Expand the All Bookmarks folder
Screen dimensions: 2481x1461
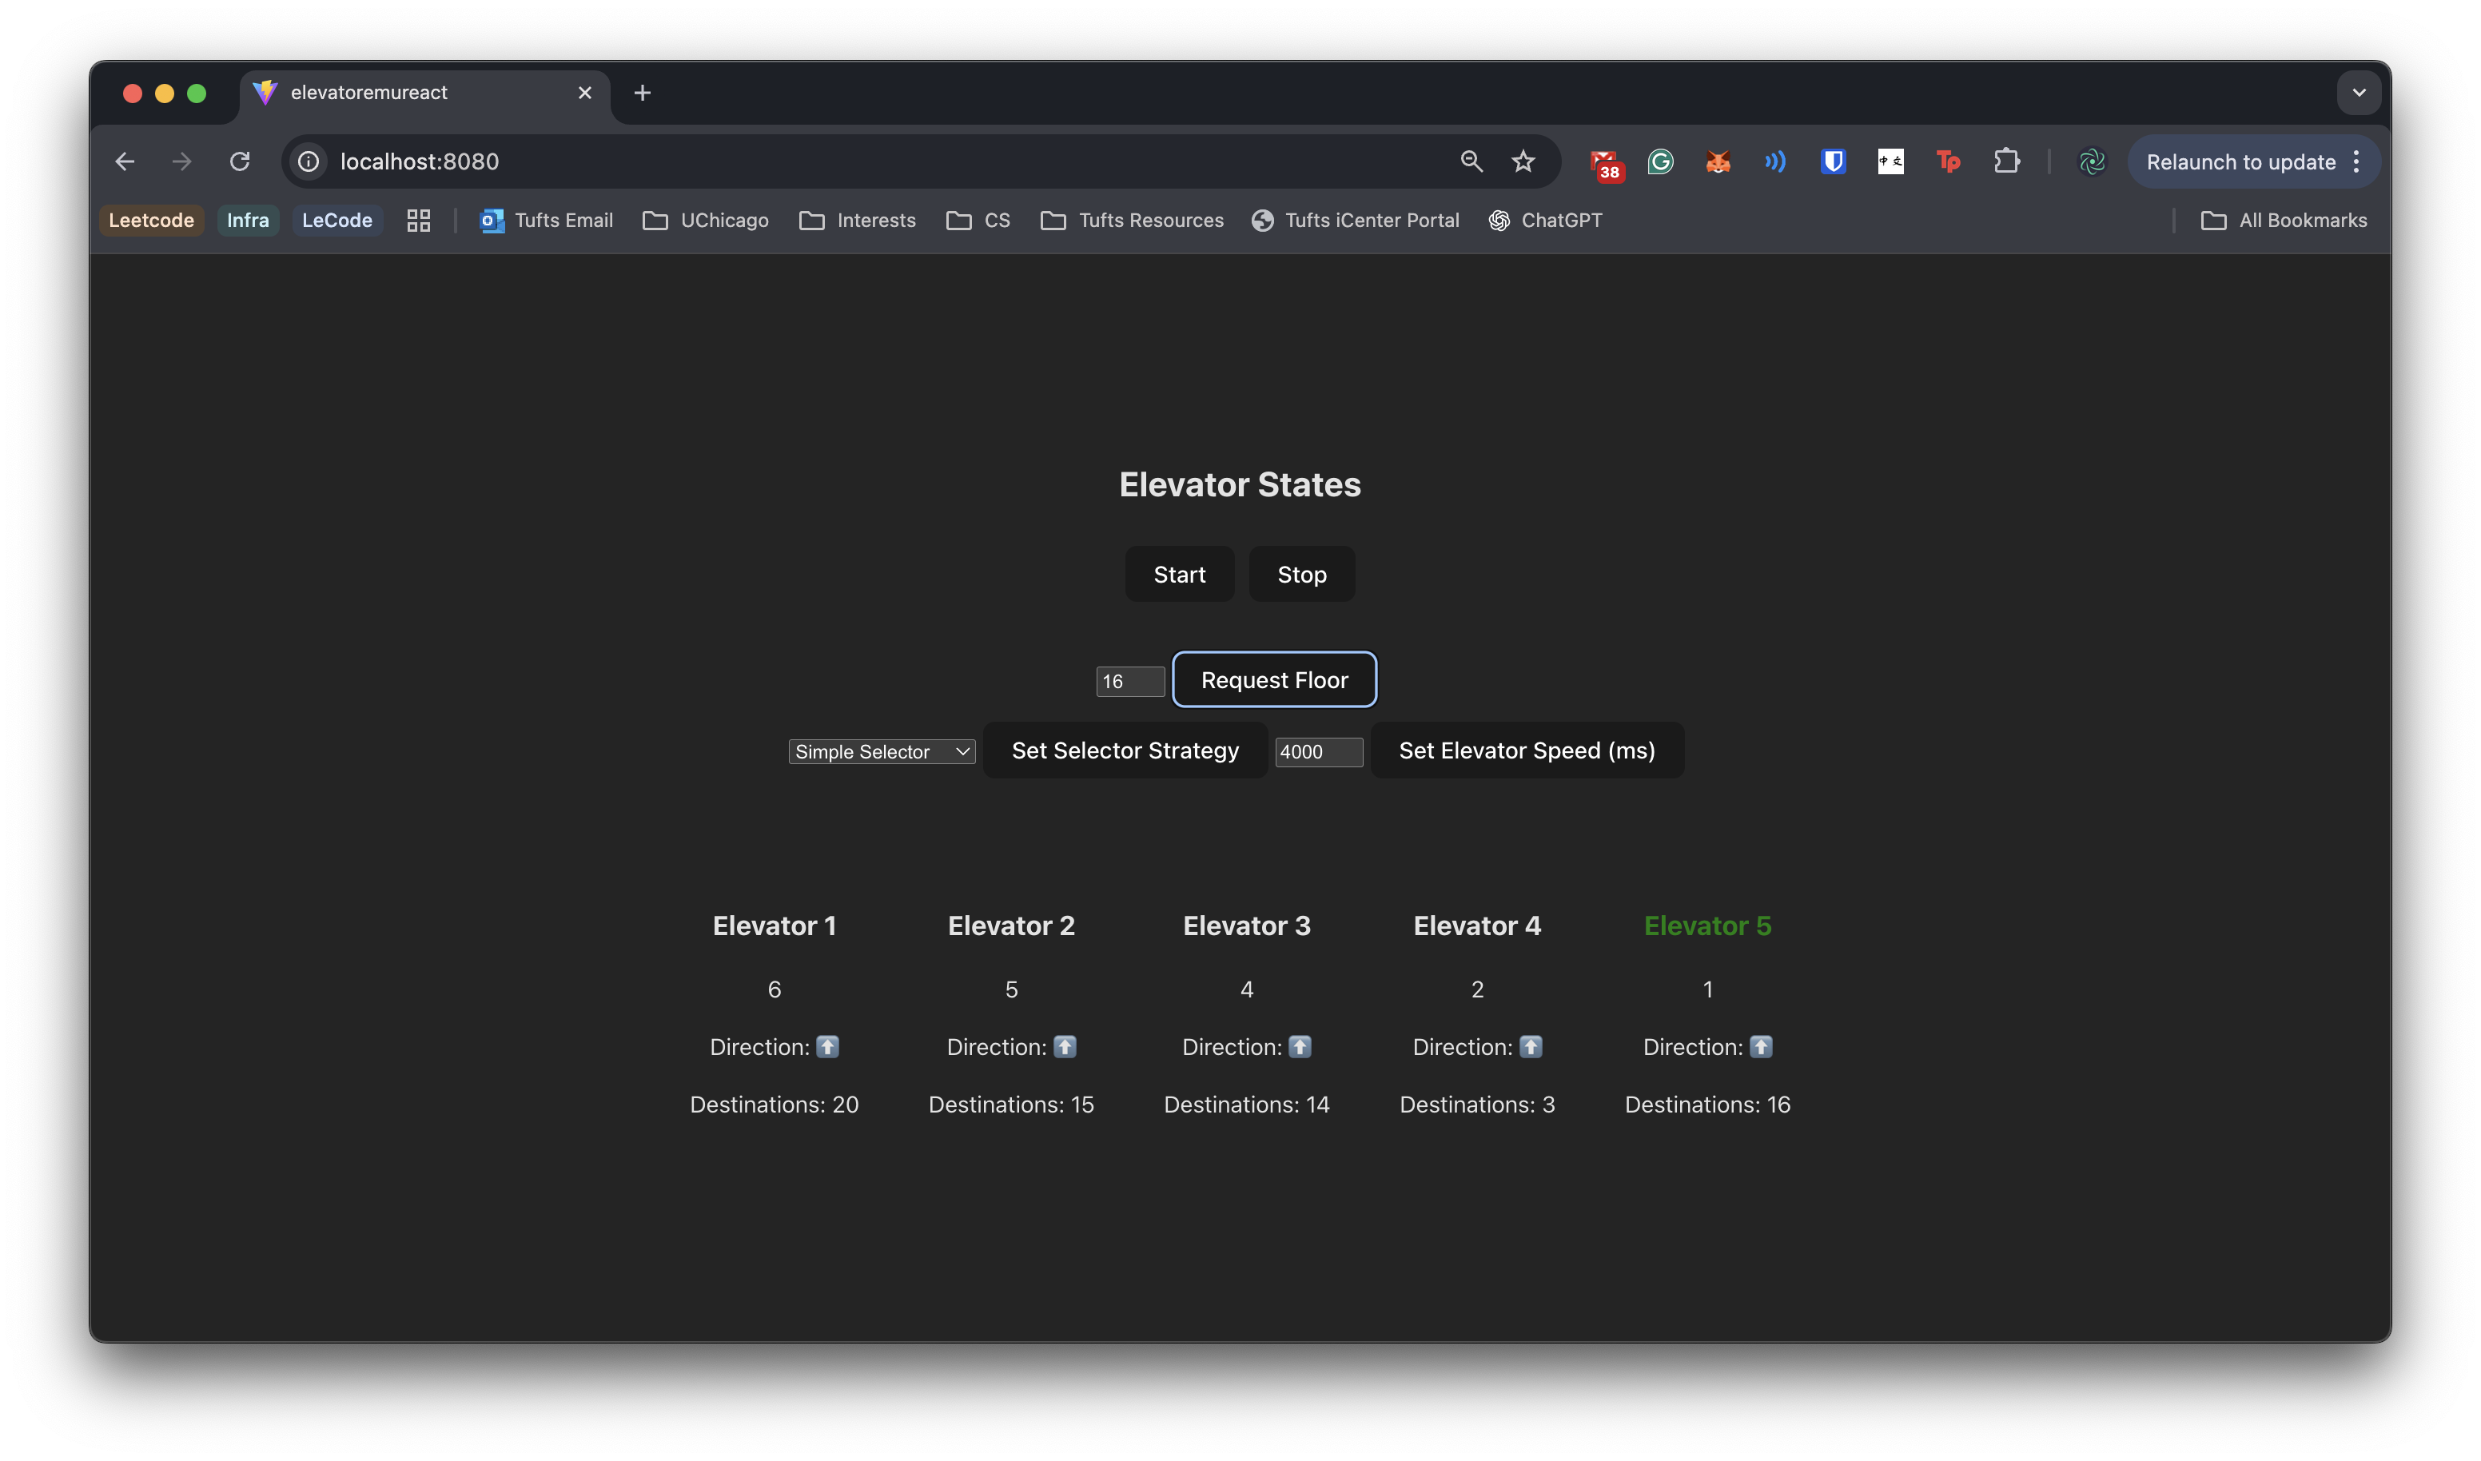click(x=2284, y=221)
